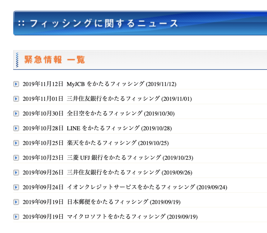
Task: Click arrow icon beside 楽天 phishing entry
Action: (x=16, y=143)
